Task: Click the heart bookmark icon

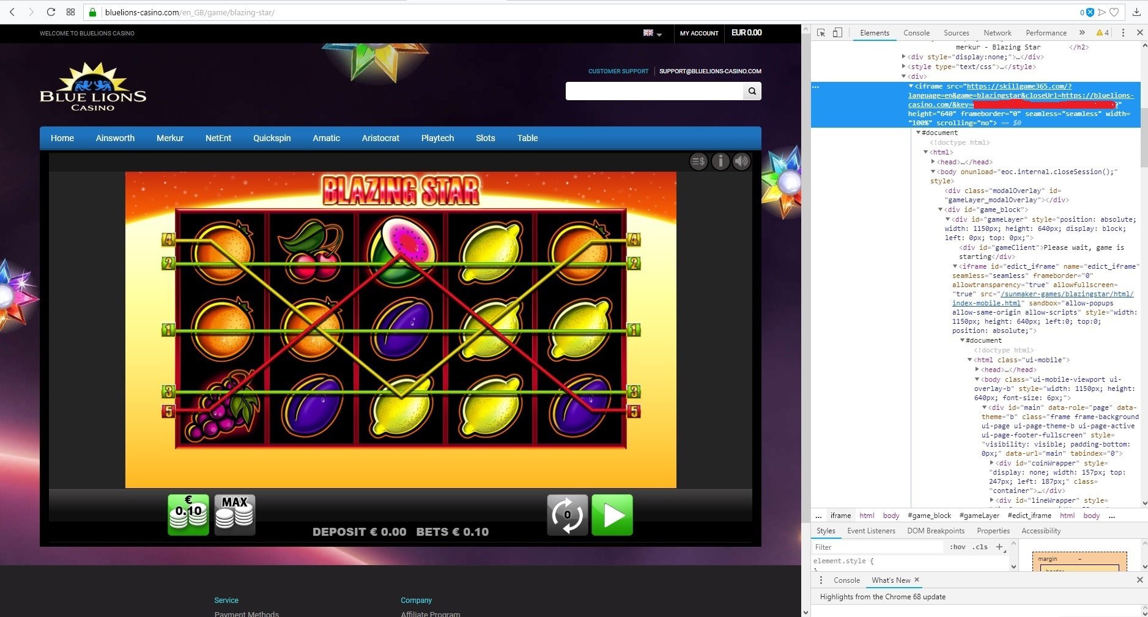Action: (x=1114, y=12)
